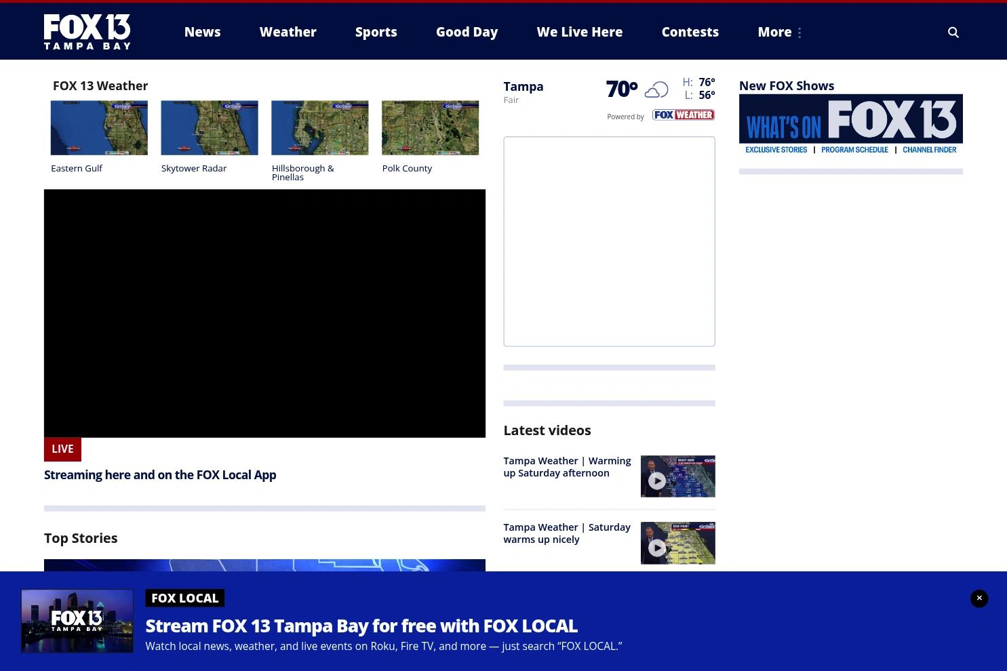This screenshot has width=1007, height=671.
Task: Click the 70° current temperature
Action: 622,89
